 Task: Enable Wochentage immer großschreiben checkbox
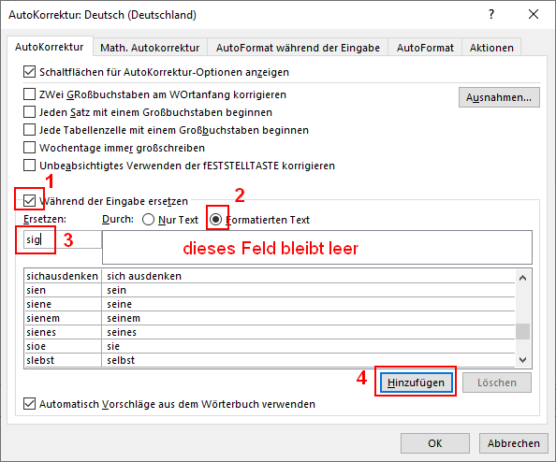[x=29, y=148]
